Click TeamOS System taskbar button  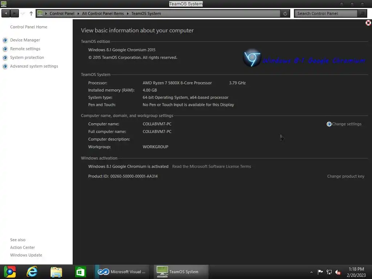[x=181, y=272]
